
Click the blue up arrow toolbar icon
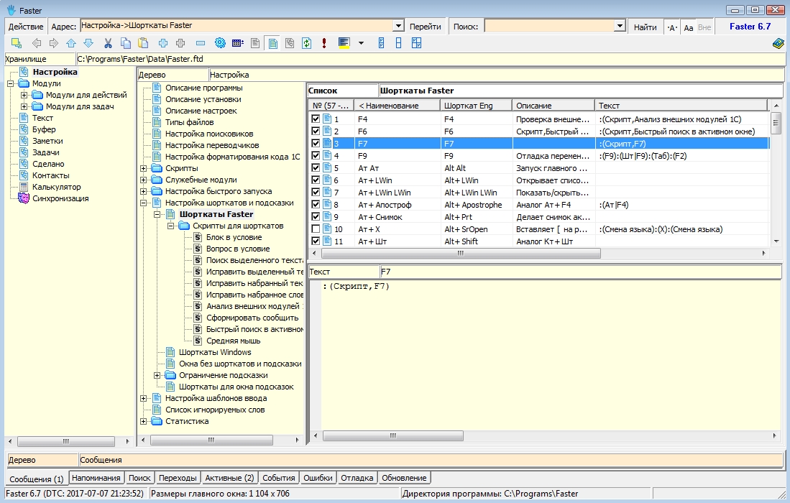(71, 43)
